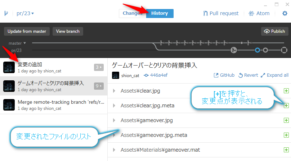Viewport: 291px width, 161px height.
Task: Switch to the Changes tab
Action: click(x=133, y=13)
